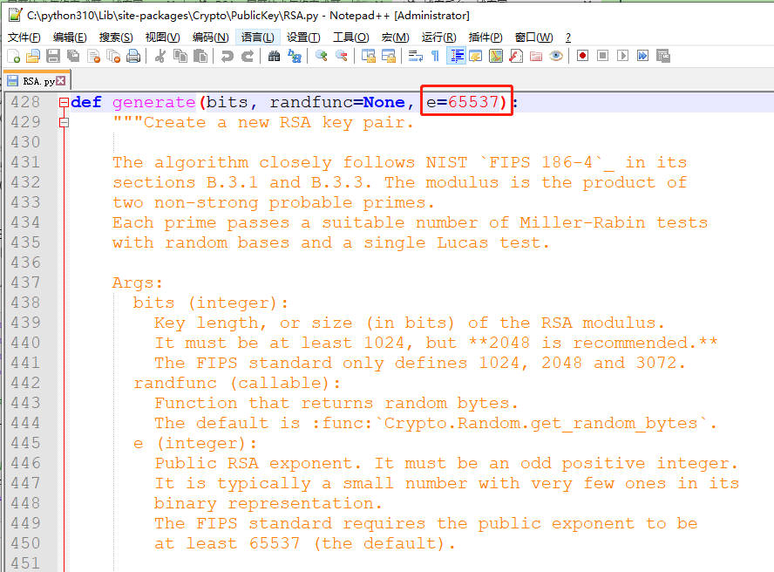
Task: Toggle synchronize vertical scrolling icon
Action: [x=368, y=57]
